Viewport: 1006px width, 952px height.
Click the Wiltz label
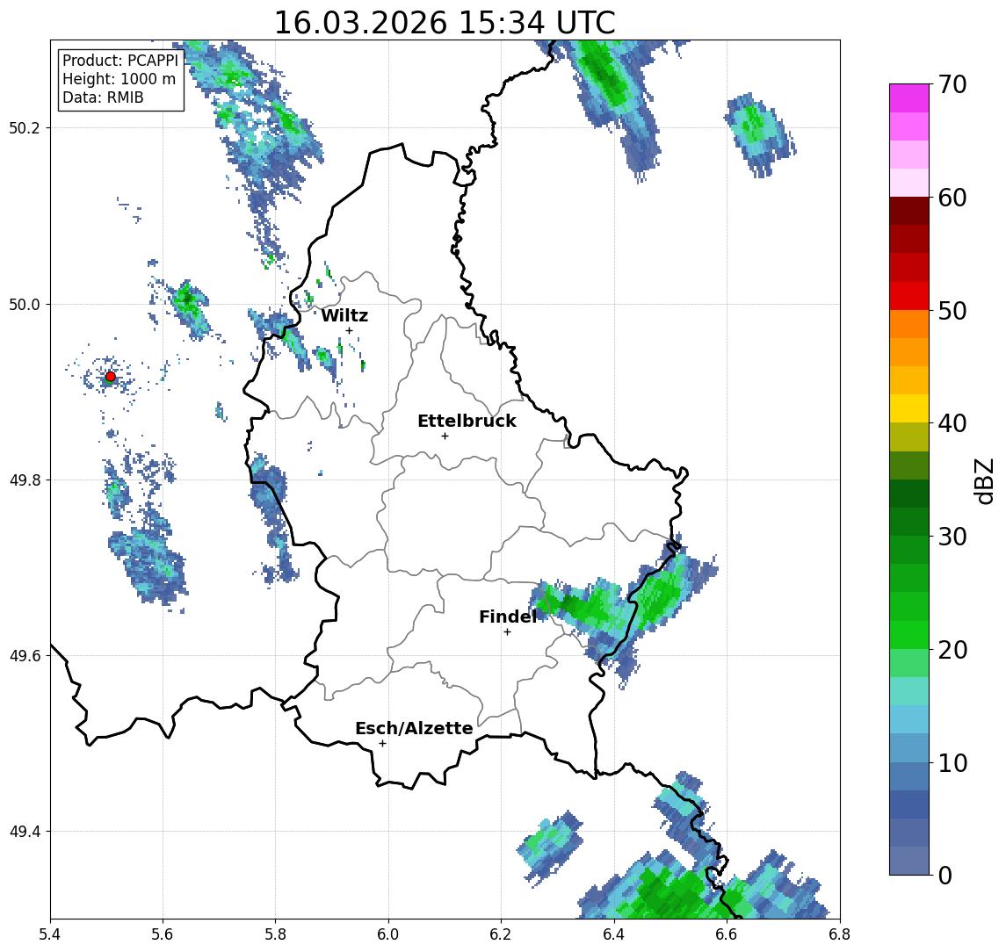344,315
